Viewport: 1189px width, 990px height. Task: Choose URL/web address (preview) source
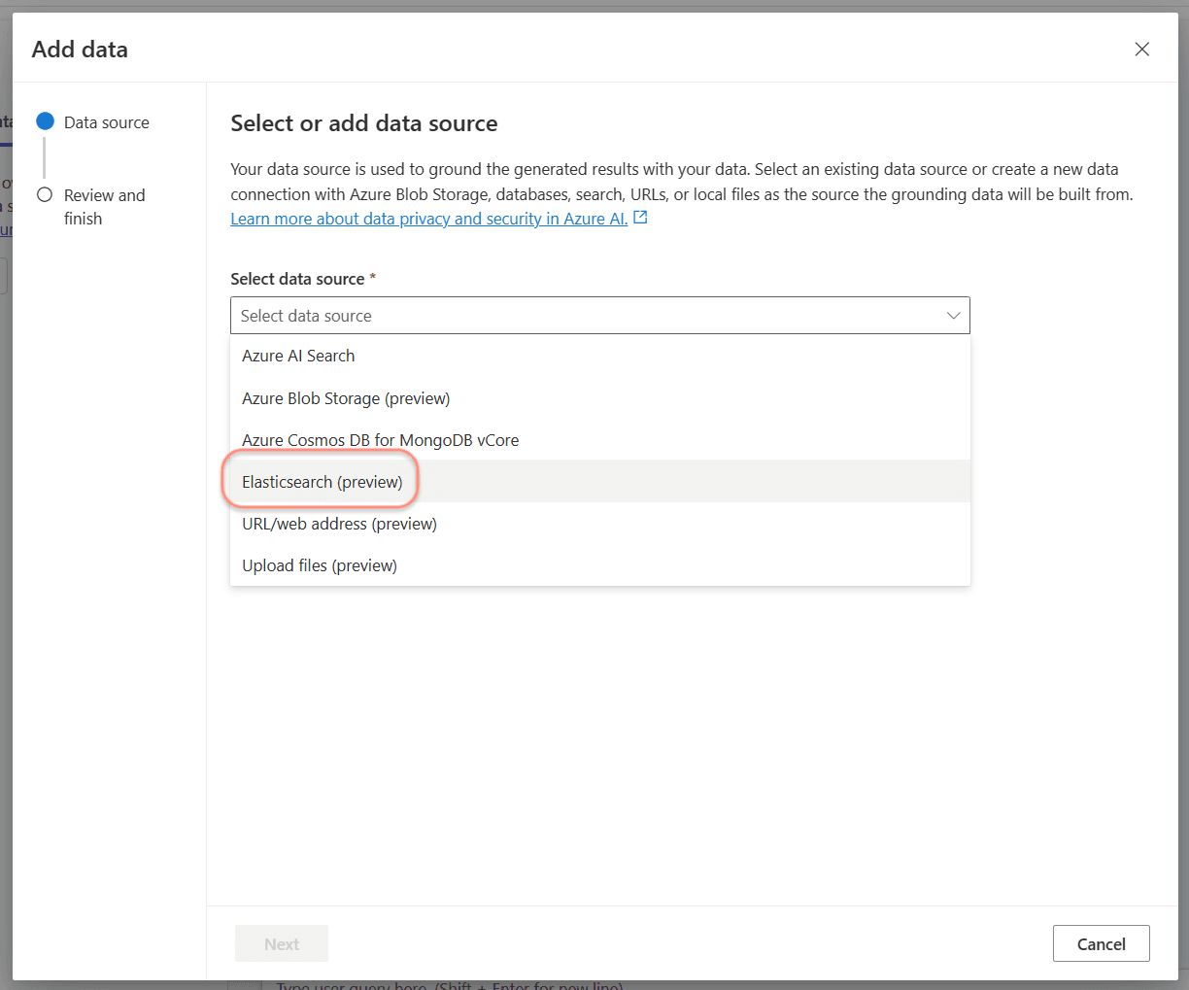pos(339,523)
